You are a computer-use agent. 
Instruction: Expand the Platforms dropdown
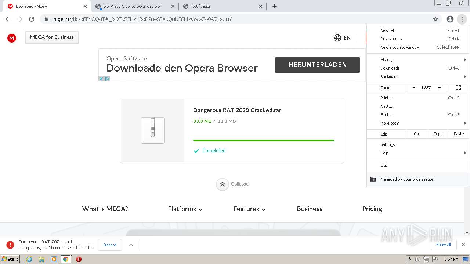(185, 209)
